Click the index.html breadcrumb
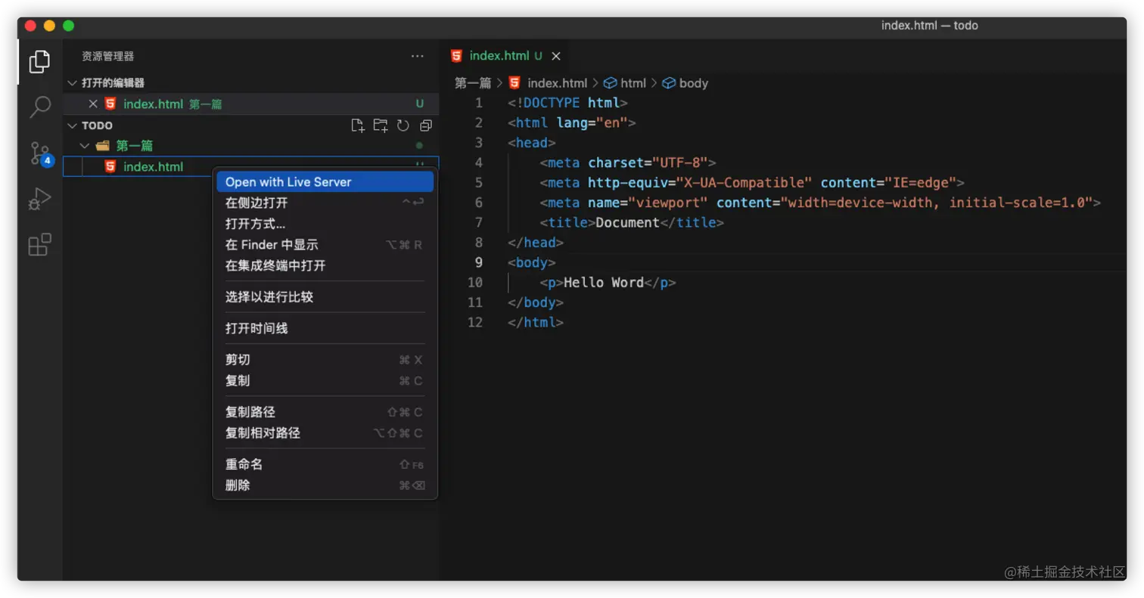The width and height of the screenshot is (1144, 598). 549,83
